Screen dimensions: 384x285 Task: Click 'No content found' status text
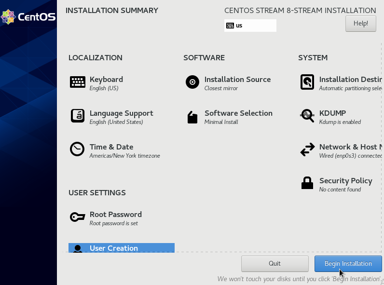340,190
